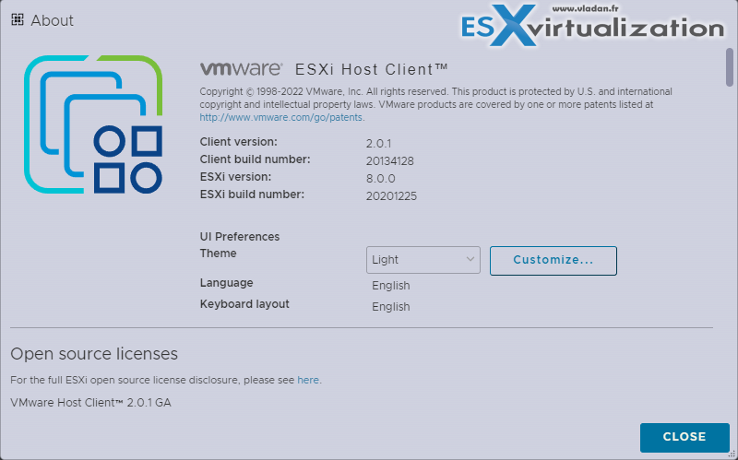Open the Theme dropdown set to Light
Image resolution: width=738 pixels, height=460 pixels.
[423, 260]
